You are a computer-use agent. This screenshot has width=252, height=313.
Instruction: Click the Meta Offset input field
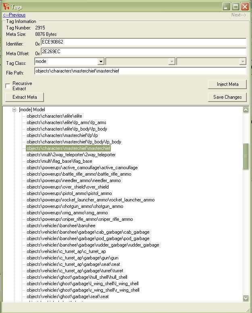tap(144, 52)
